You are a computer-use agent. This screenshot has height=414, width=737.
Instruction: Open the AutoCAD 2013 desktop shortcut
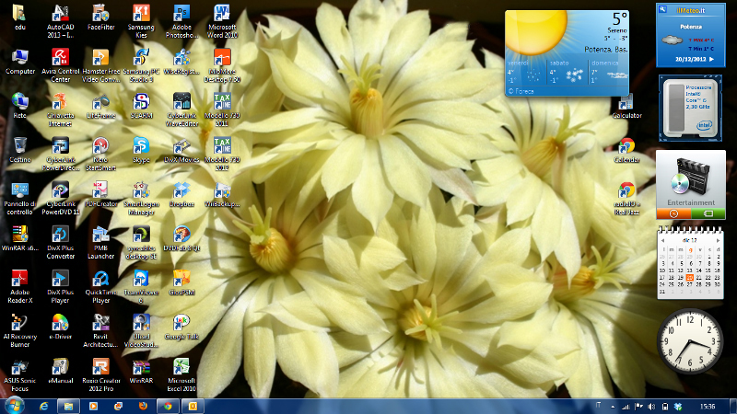tap(60, 21)
